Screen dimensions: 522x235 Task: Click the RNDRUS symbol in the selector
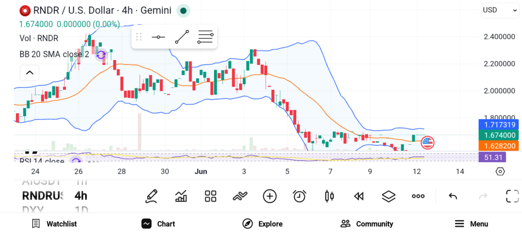click(x=43, y=196)
